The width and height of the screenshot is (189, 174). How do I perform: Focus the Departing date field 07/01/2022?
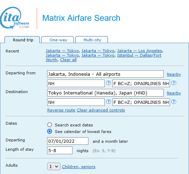tap(68, 141)
